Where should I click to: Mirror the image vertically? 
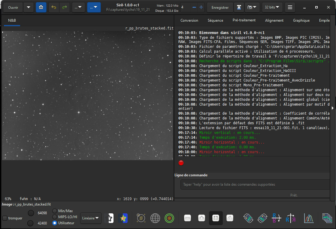(x=291, y=218)
